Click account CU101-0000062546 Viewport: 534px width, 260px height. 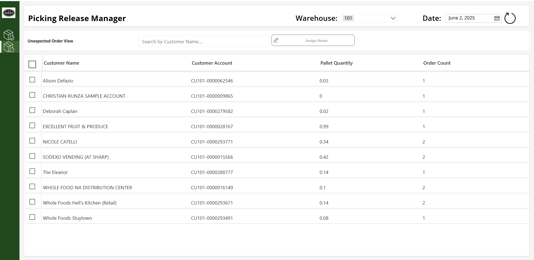212,81
